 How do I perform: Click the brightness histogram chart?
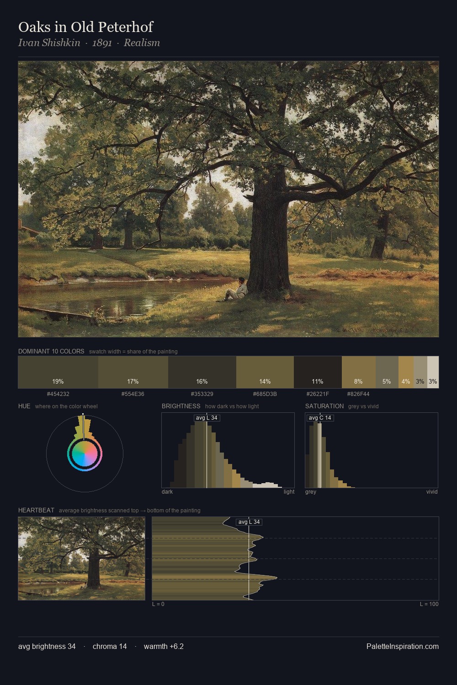[228, 450]
